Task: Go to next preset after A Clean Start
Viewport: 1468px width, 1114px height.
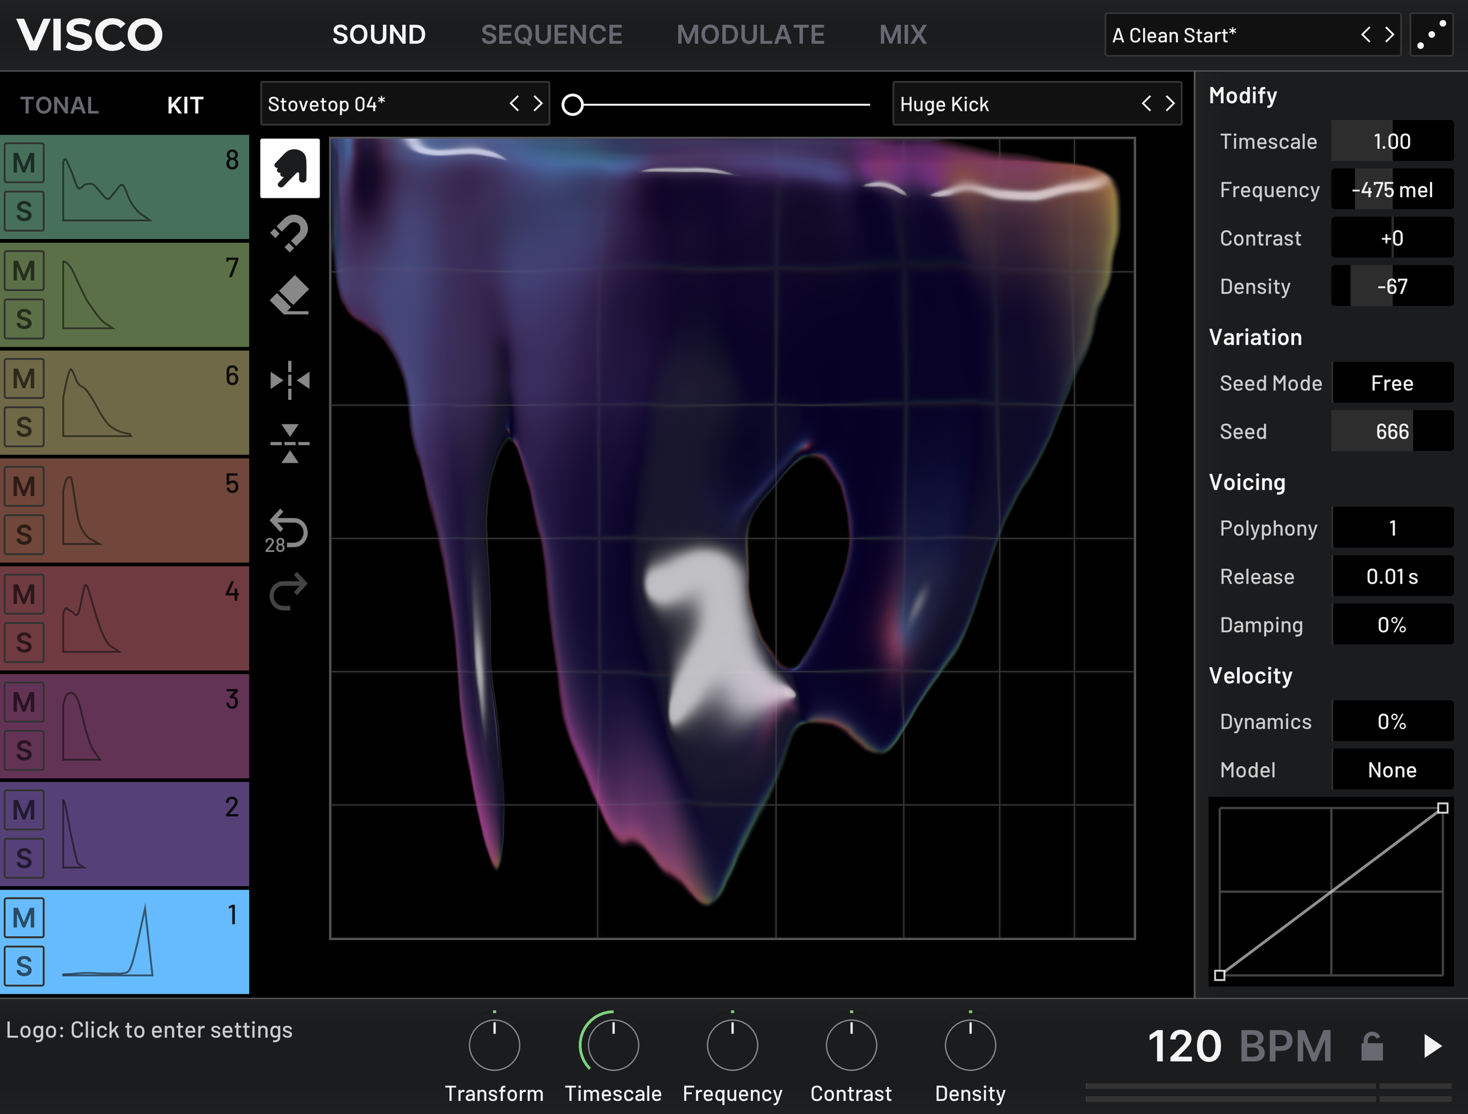Action: coord(1389,35)
